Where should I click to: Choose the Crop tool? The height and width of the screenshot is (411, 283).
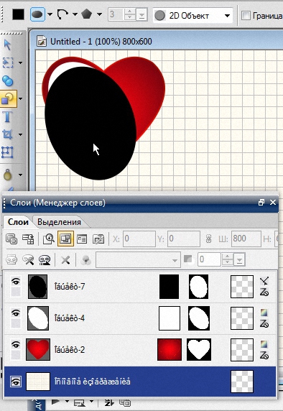coord(7,134)
